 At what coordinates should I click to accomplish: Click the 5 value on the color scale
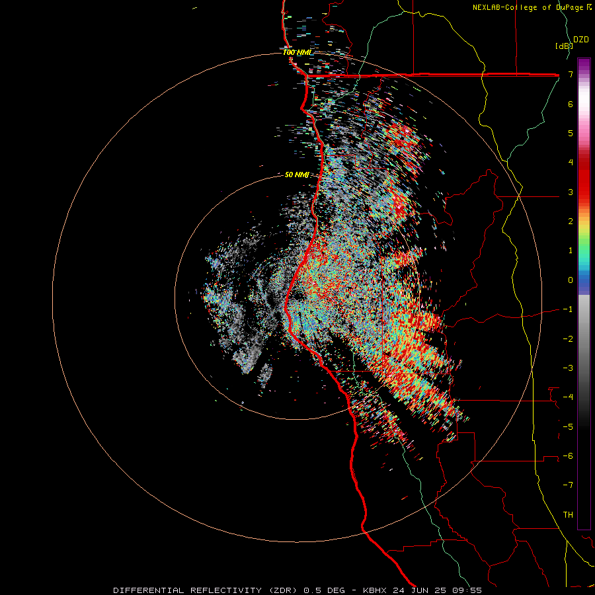point(571,133)
